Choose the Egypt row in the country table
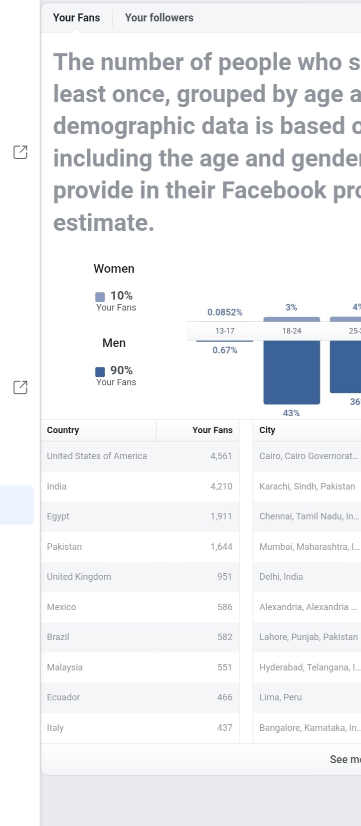This screenshot has width=361, height=826. tap(140, 516)
